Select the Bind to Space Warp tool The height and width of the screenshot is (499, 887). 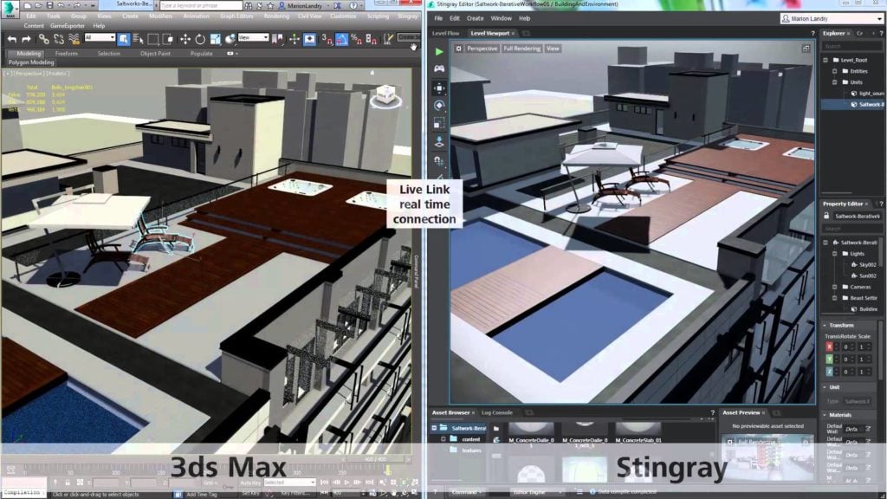pyautogui.click(x=74, y=39)
